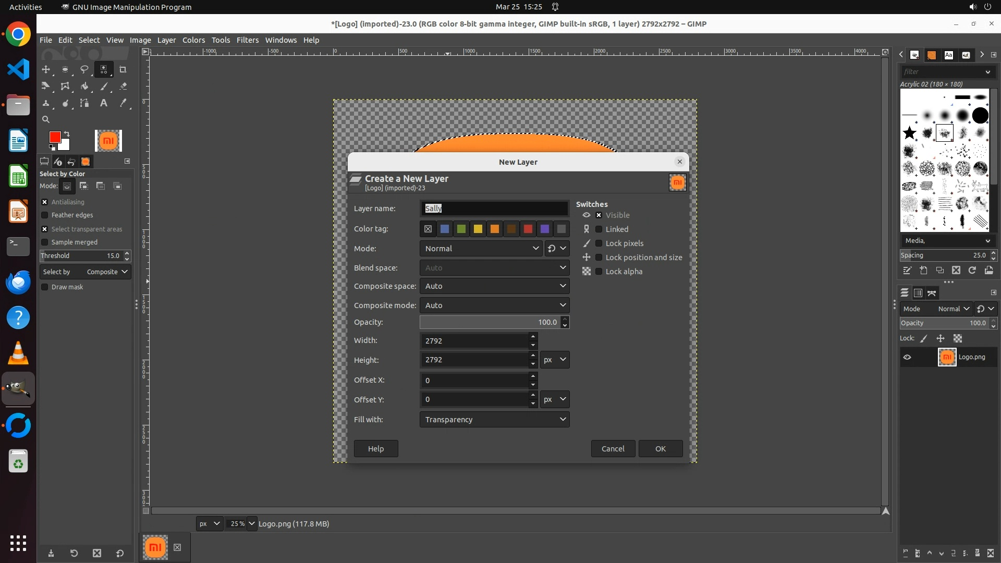The image size is (1001, 563).
Task: Select the Color Picker eyedropper tool
Action: (123, 103)
